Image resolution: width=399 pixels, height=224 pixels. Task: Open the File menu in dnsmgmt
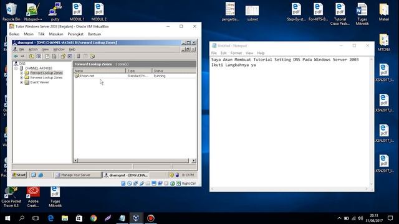click(22, 49)
